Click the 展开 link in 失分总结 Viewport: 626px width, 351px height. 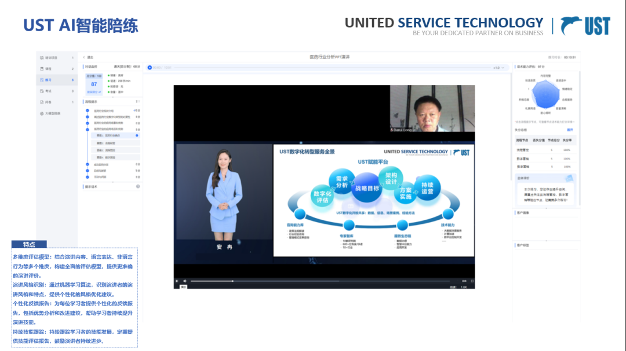[570, 130]
